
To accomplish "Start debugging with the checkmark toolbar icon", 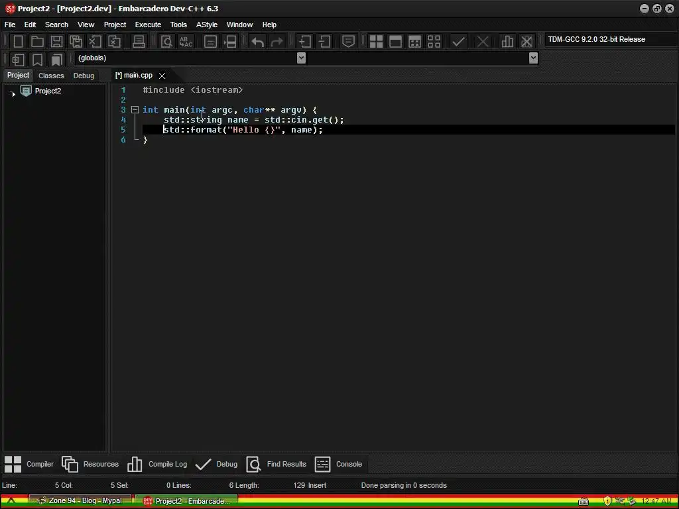I will click(458, 42).
